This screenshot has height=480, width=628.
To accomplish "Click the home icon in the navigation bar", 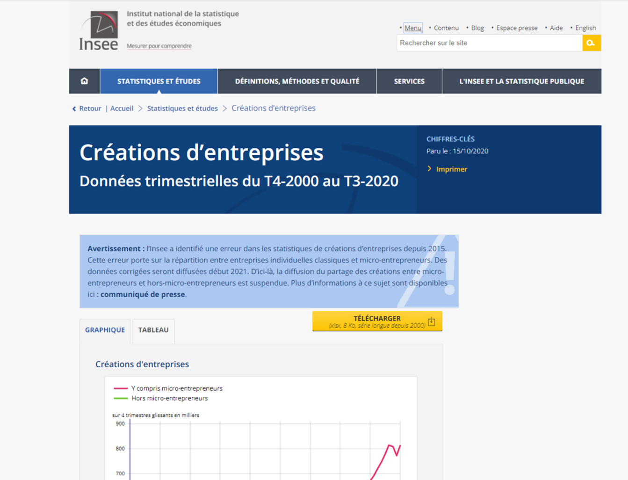I will pyautogui.click(x=84, y=81).
